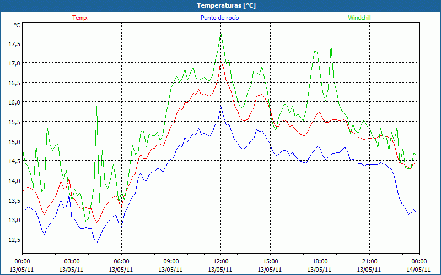441x275 pixels.
Task: Click the 17,5 y-axis value
Action: (x=15, y=45)
